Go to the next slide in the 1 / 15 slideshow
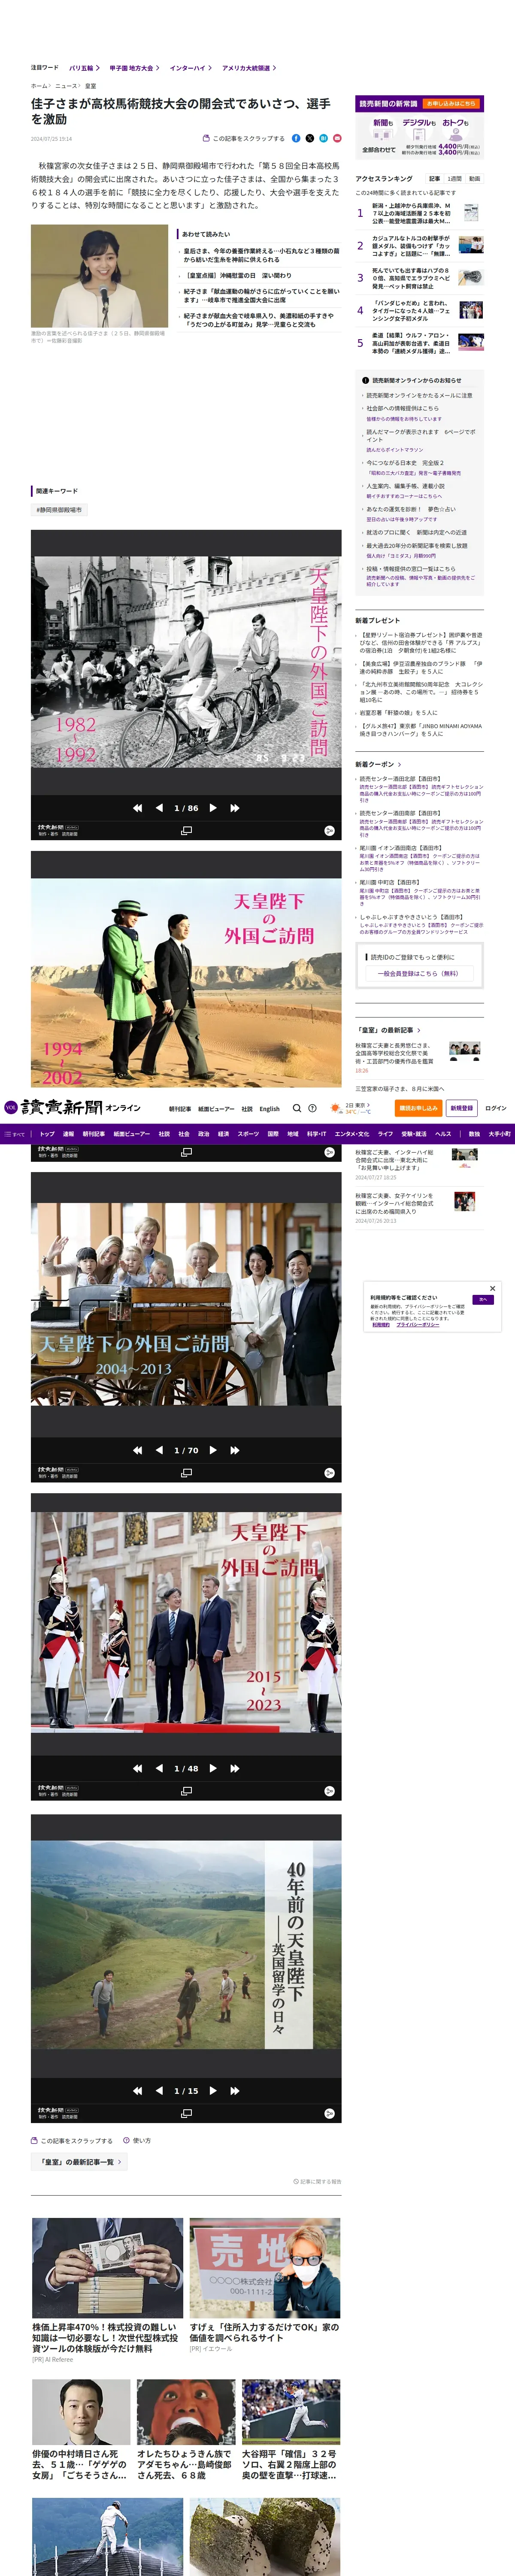Viewport: 515px width, 2576px height. [x=213, y=2090]
